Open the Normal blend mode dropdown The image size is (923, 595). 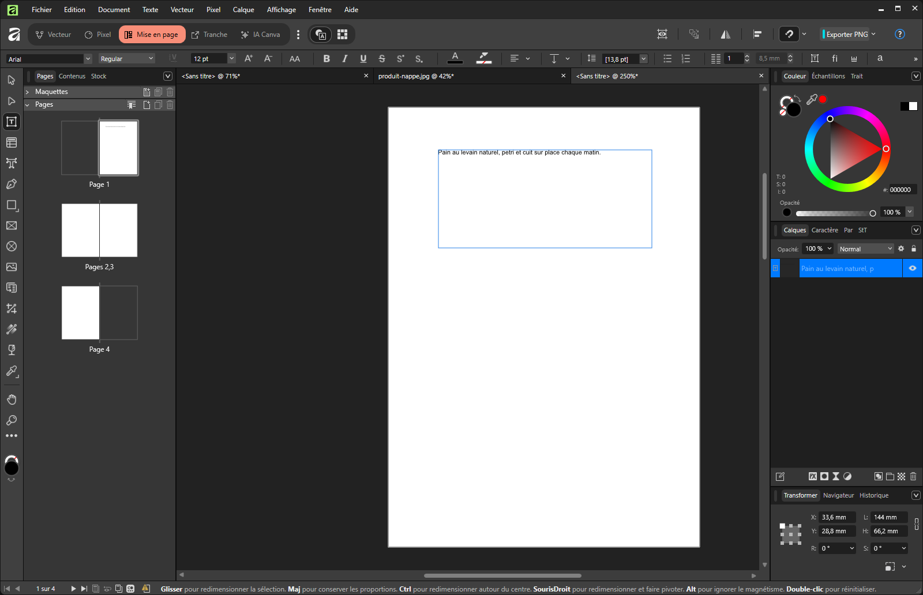click(x=865, y=248)
